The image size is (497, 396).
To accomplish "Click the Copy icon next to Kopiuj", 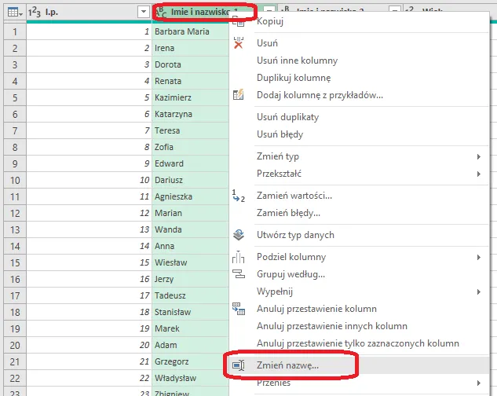I will coord(239,22).
